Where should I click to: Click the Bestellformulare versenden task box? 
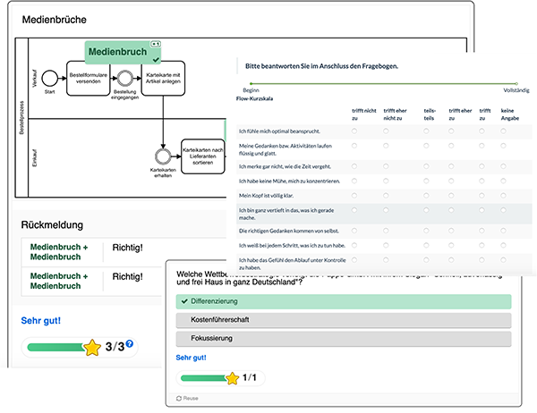88,79
